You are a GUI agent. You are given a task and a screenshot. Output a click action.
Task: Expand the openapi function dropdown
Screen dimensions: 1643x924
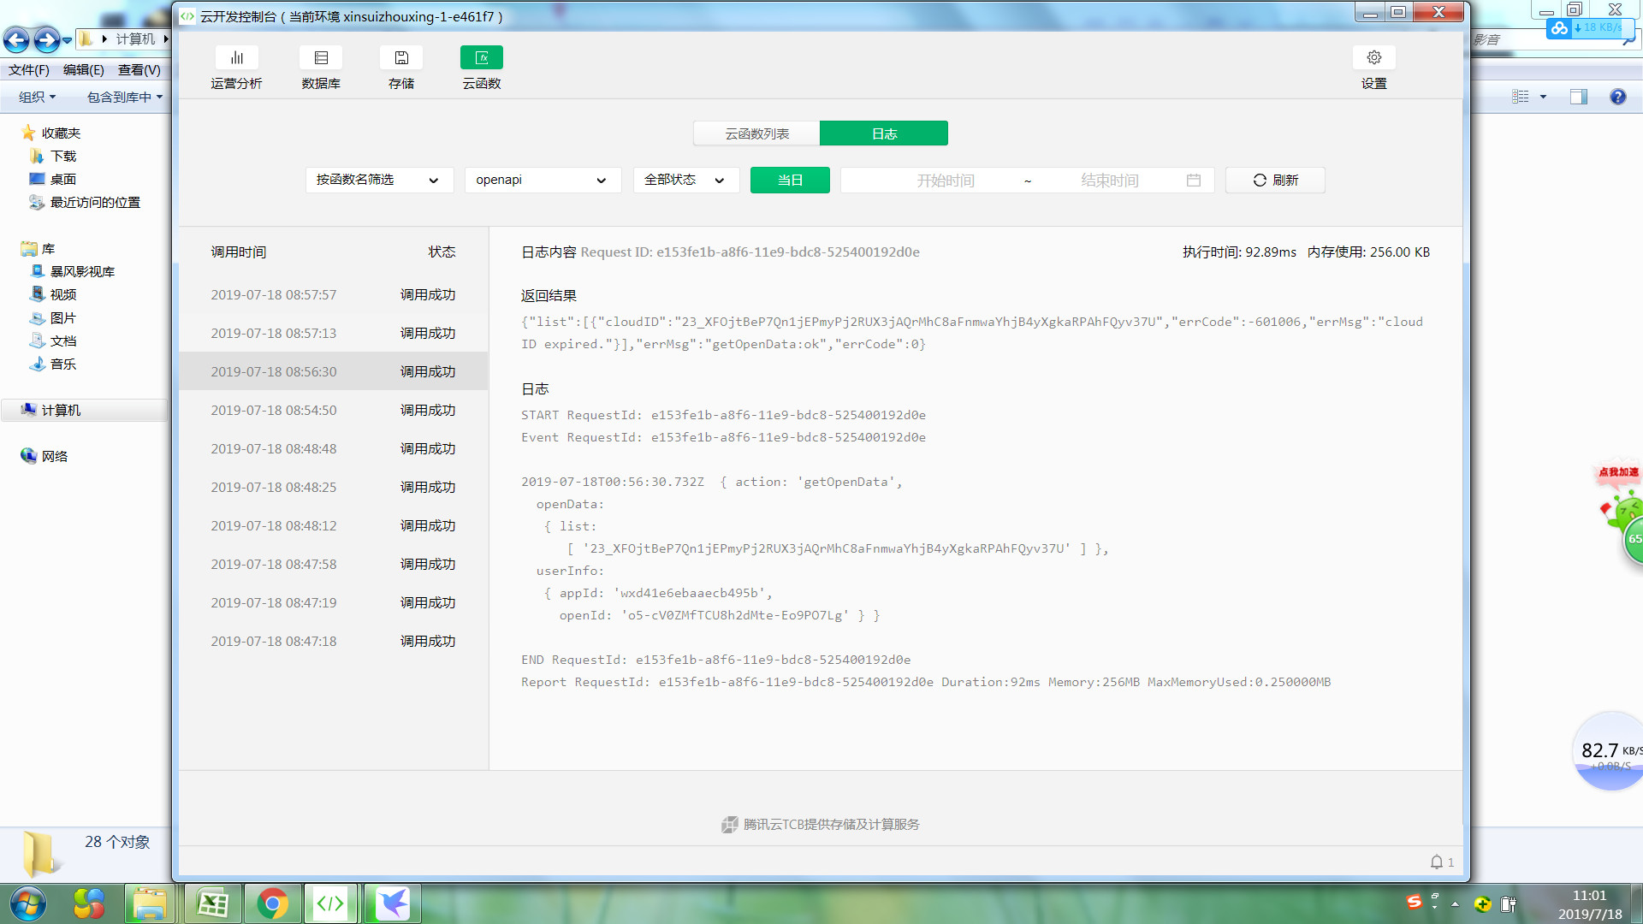pyautogui.click(x=542, y=181)
